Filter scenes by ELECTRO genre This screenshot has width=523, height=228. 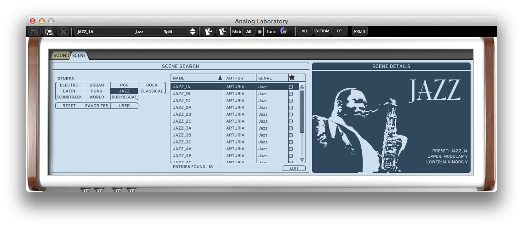69,85
